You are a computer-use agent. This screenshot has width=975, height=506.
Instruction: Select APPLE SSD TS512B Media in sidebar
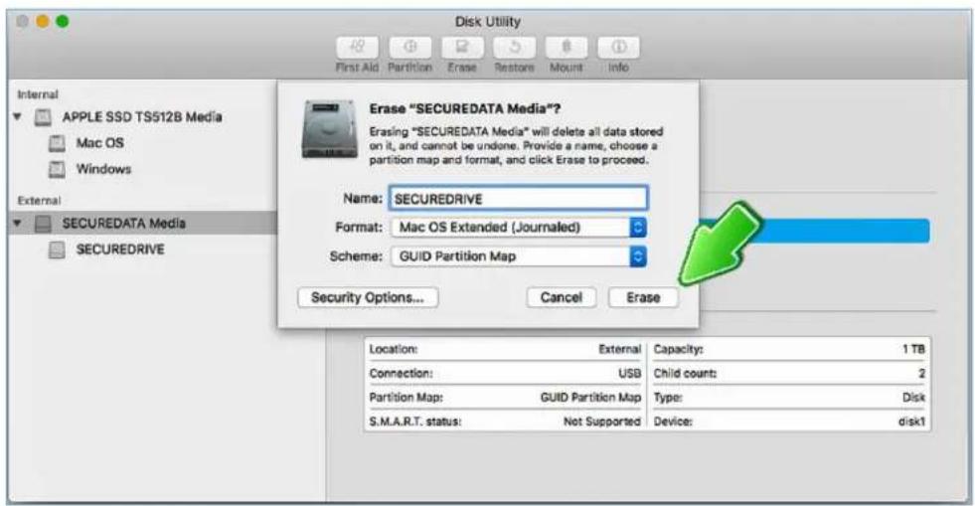coord(143,117)
